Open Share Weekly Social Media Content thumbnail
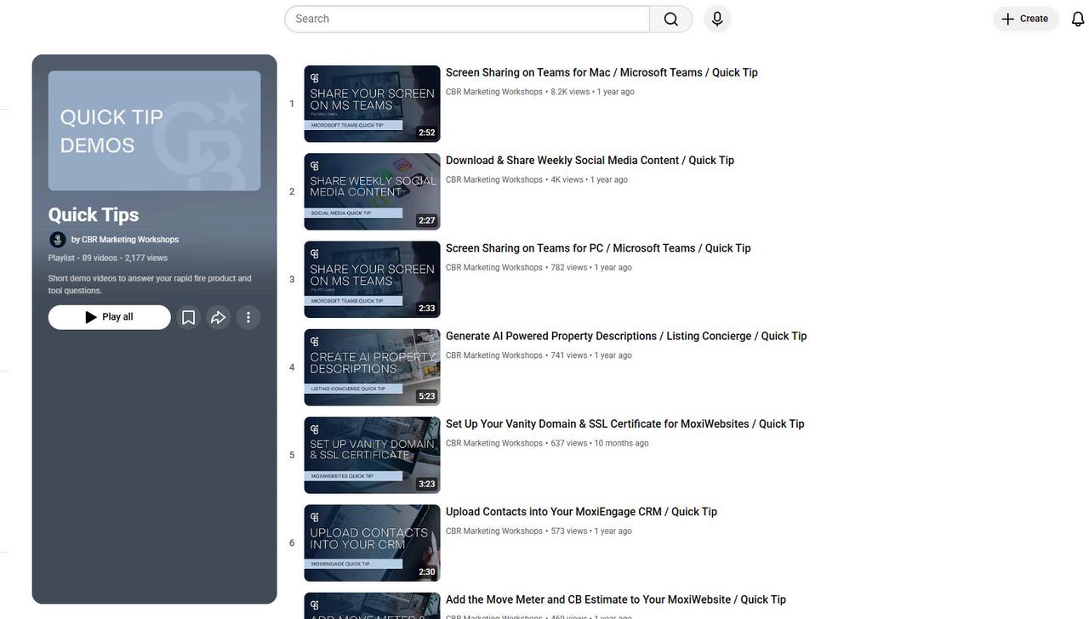 373,191
